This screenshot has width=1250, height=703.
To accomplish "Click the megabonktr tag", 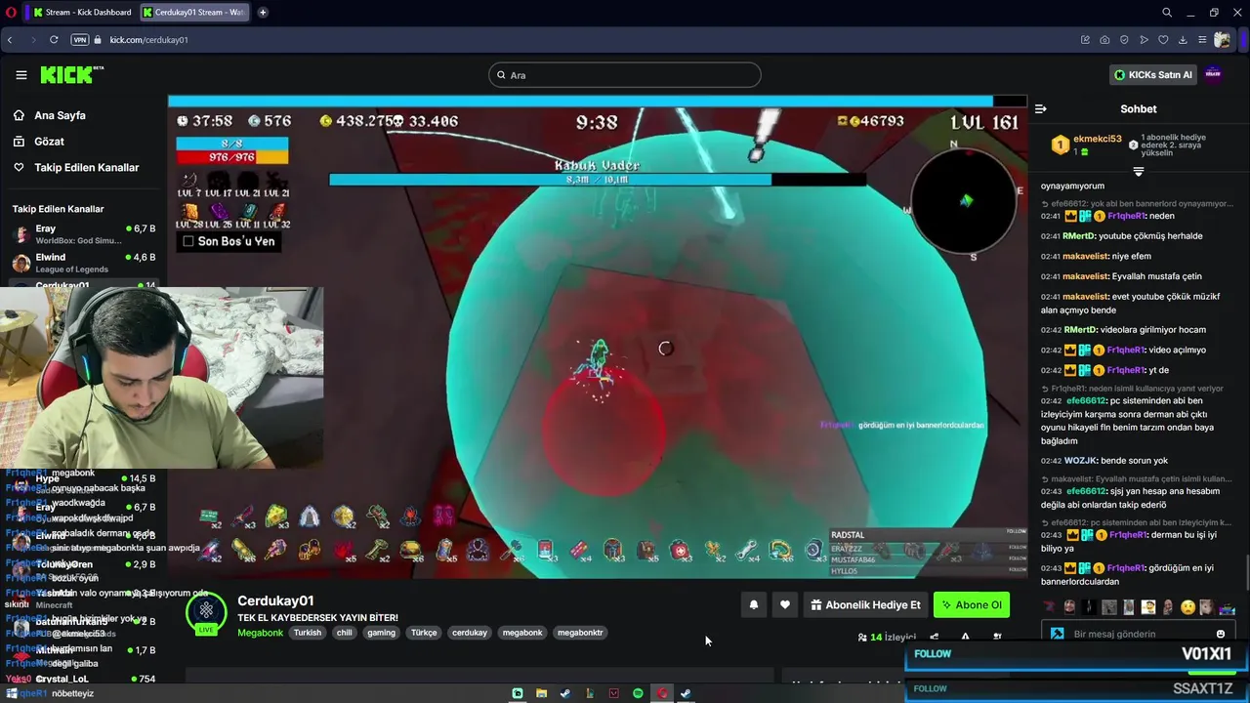I will pyautogui.click(x=580, y=633).
